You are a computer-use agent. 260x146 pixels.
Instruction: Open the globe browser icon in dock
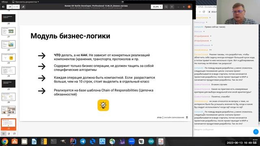(112, 142)
